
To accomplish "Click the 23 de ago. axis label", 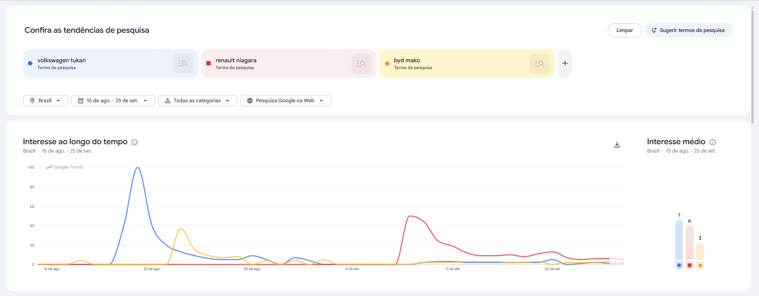I will (x=152, y=269).
